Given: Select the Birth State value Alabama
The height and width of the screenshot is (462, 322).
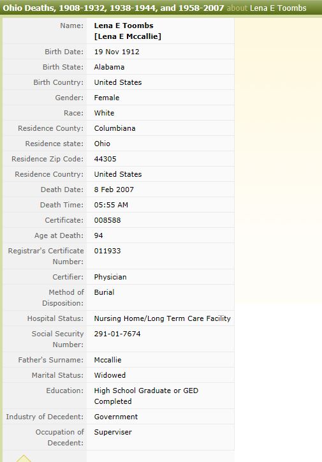Looking at the screenshot, I should (x=109, y=67).
